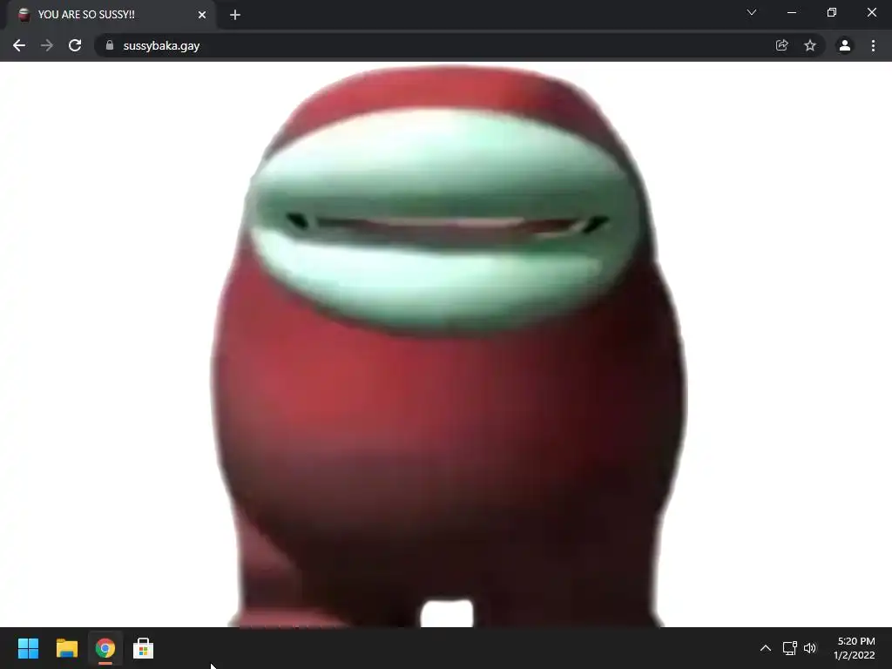
Task: Open File Explorer from the taskbar
Action: tap(66, 648)
